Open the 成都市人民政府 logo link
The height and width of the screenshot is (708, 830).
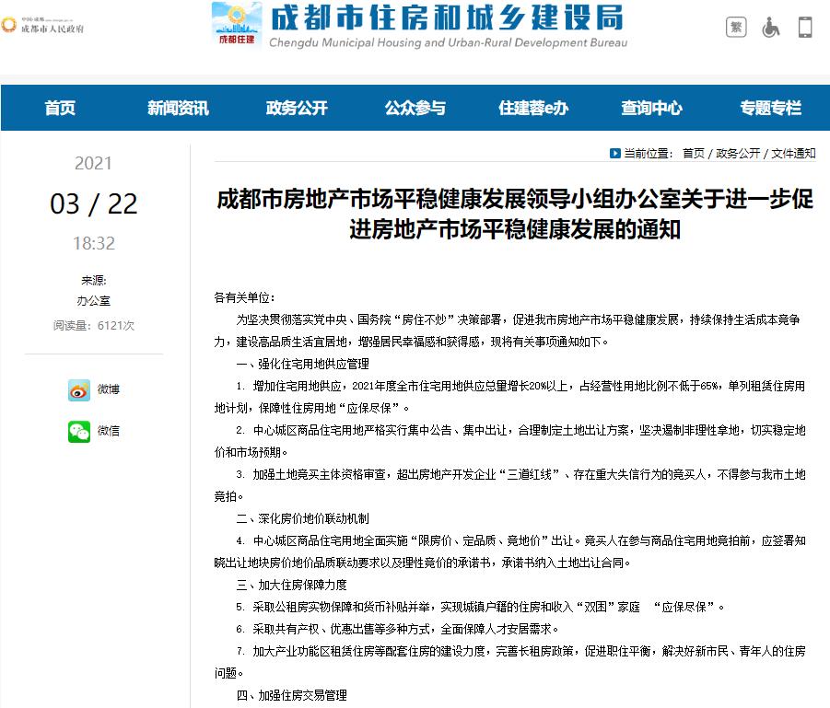pyautogui.click(x=42, y=26)
